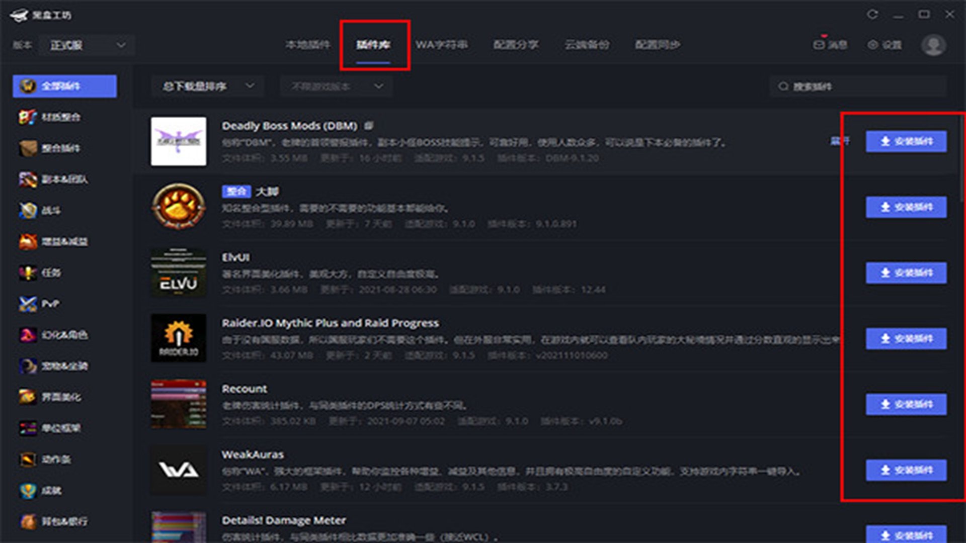This screenshot has height=543, width=966.
Task: Install the WeakAuras addon
Action: coord(906,470)
